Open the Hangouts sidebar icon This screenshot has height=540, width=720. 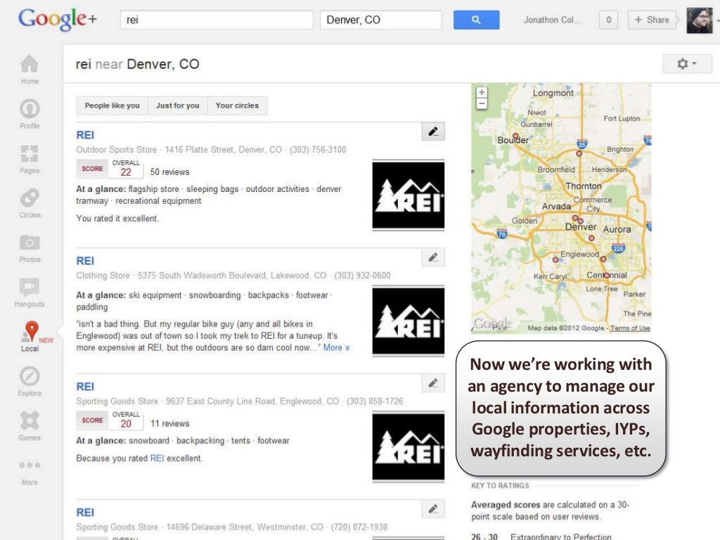(30, 287)
